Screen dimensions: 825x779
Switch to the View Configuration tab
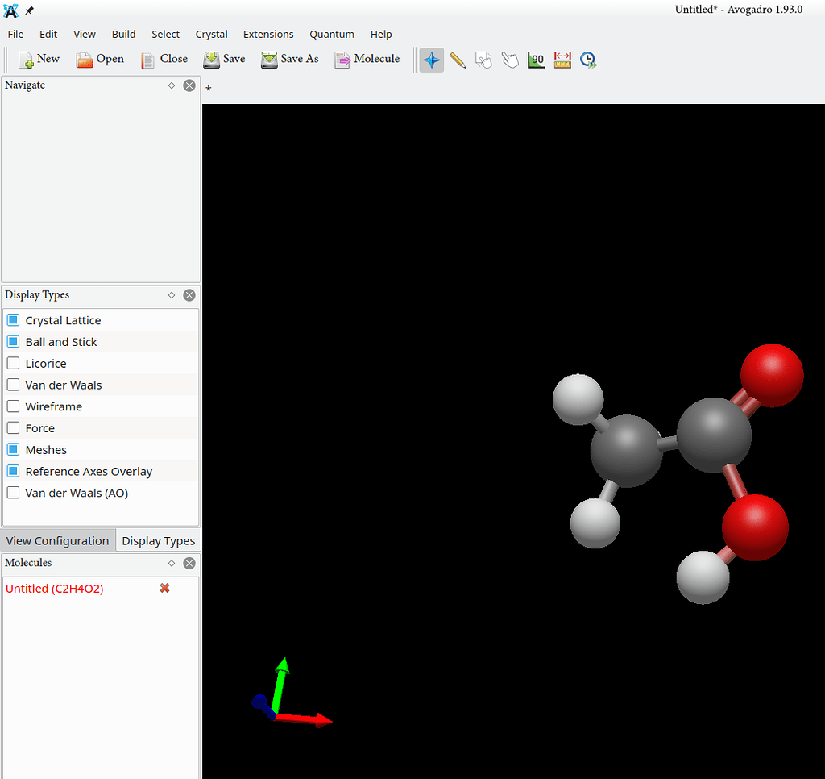58,541
